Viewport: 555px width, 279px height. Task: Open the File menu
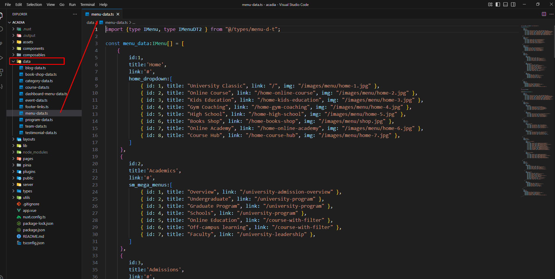pyautogui.click(x=8, y=4)
